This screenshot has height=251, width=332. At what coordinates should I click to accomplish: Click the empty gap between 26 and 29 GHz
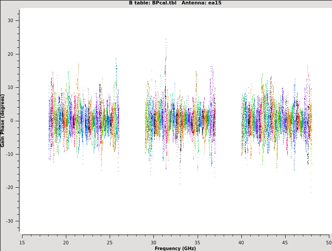132,120
